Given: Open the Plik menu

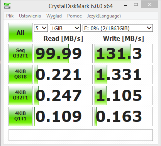Looking at the screenshot, I should [10, 16].
